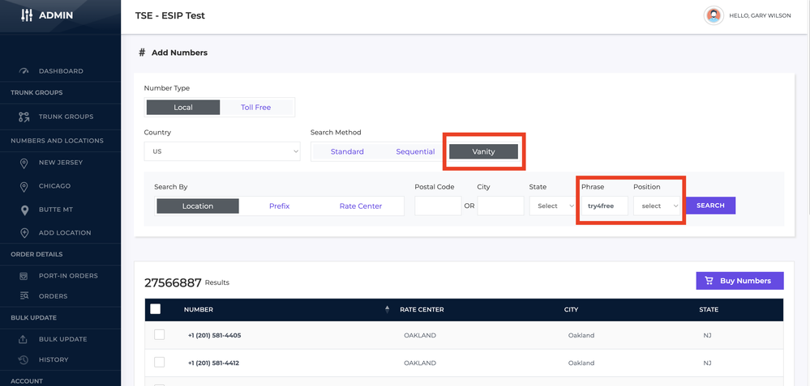Open the New Jersey location link
Image resolution: width=810 pixels, height=386 pixels.
[61, 163]
